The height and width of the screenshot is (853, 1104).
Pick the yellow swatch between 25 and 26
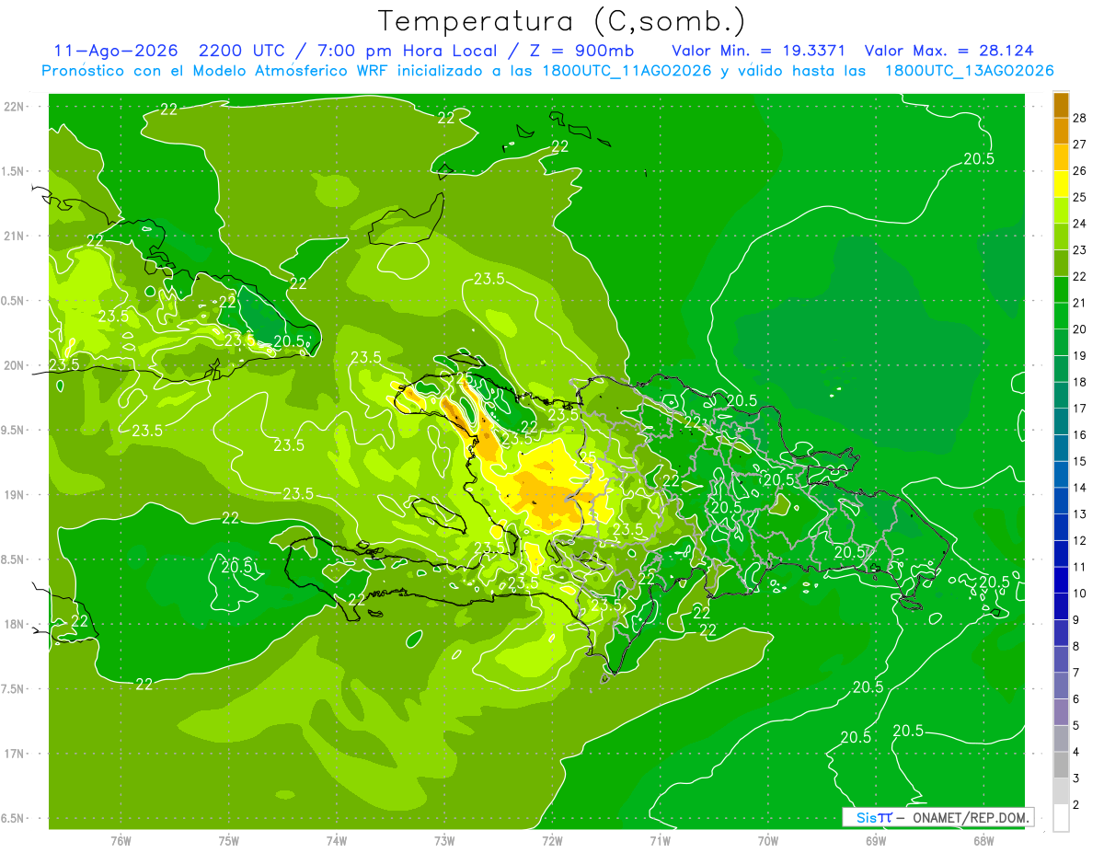[1061, 184]
